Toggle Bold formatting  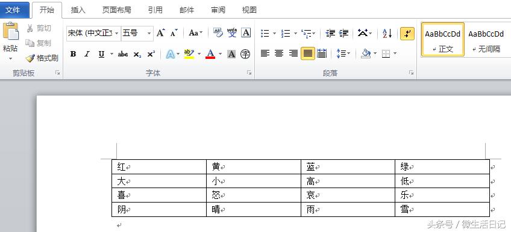(73, 54)
